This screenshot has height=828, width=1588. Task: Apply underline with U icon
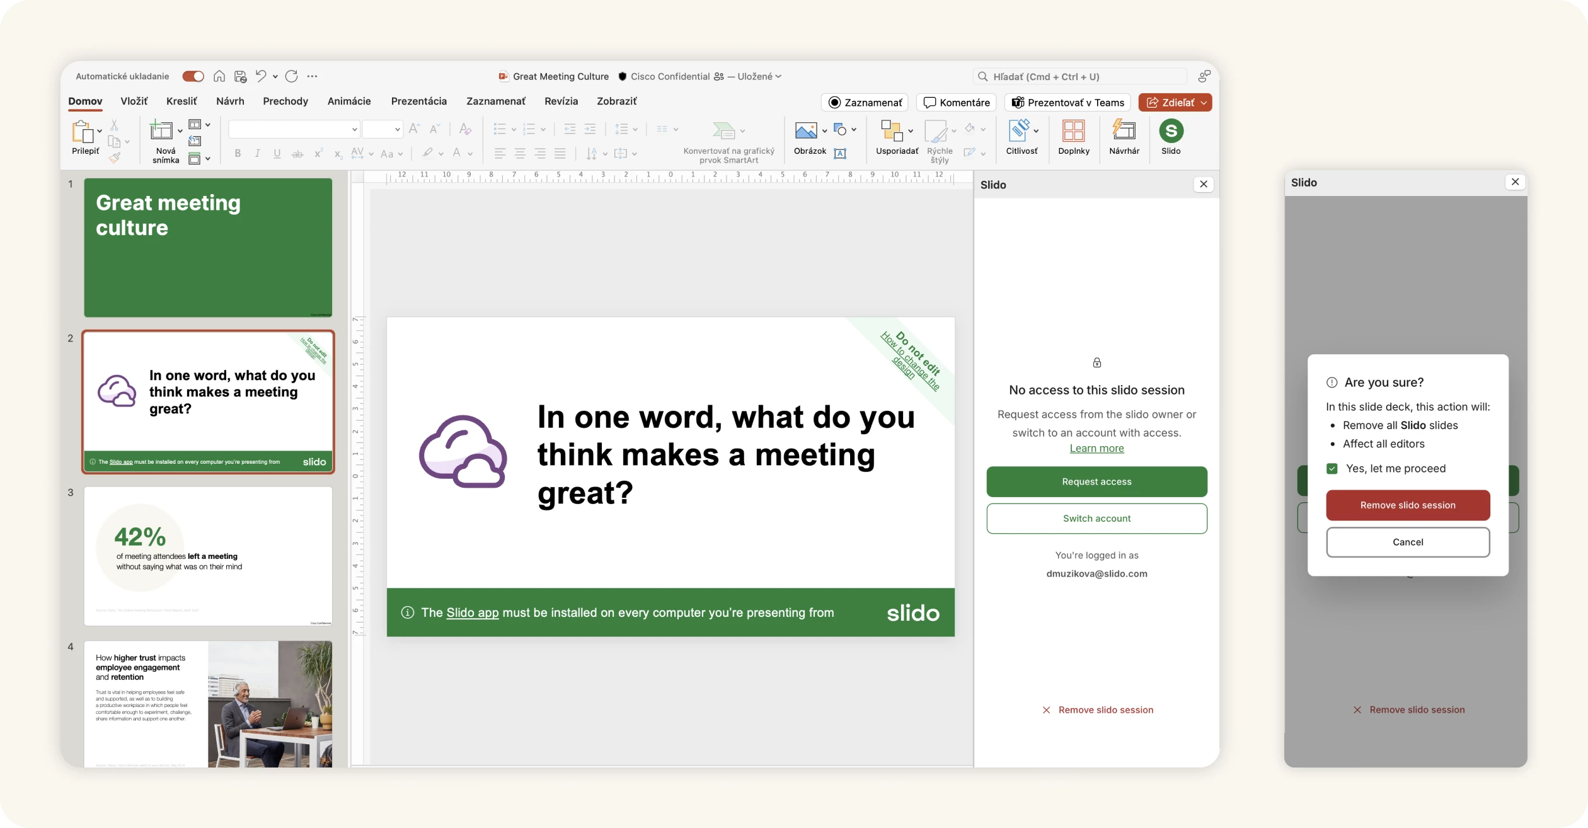(277, 153)
